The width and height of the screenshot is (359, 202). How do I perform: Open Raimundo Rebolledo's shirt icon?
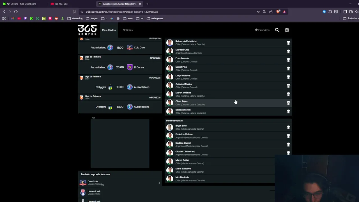288,43
